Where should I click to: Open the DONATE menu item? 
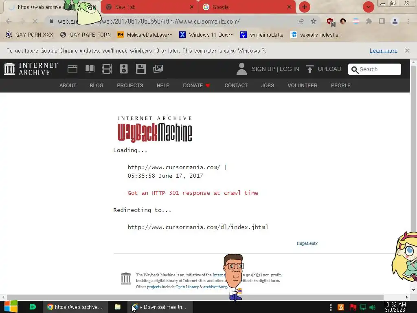click(x=196, y=86)
